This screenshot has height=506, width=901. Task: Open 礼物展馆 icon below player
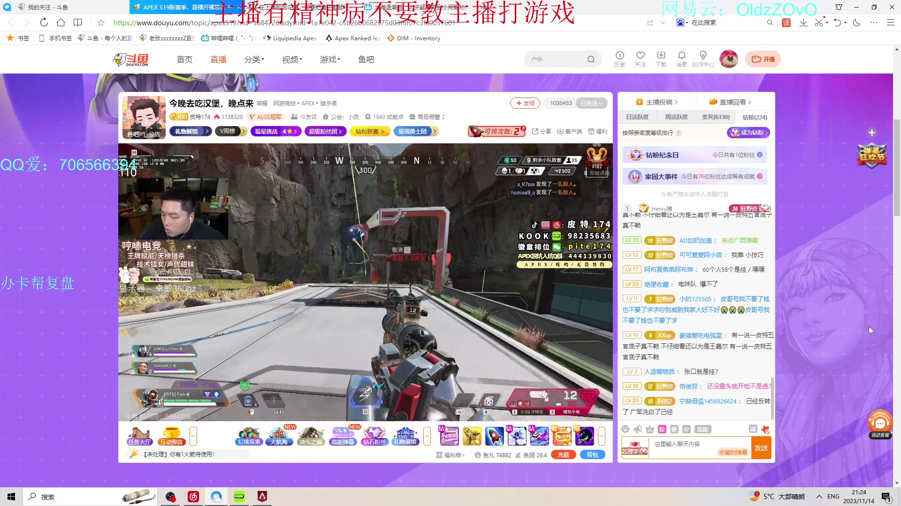(x=405, y=436)
